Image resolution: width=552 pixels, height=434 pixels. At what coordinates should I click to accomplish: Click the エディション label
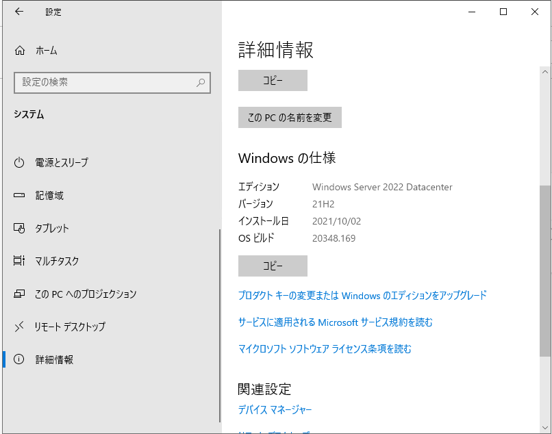point(259,187)
